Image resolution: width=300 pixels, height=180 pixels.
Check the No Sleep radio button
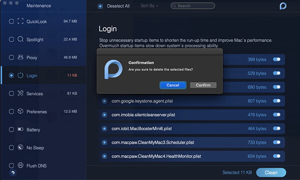pos(11,147)
